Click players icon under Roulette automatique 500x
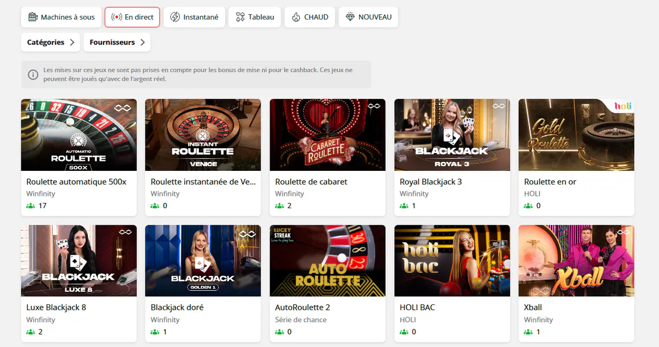This screenshot has width=659, height=347. click(x=30, y=206)
